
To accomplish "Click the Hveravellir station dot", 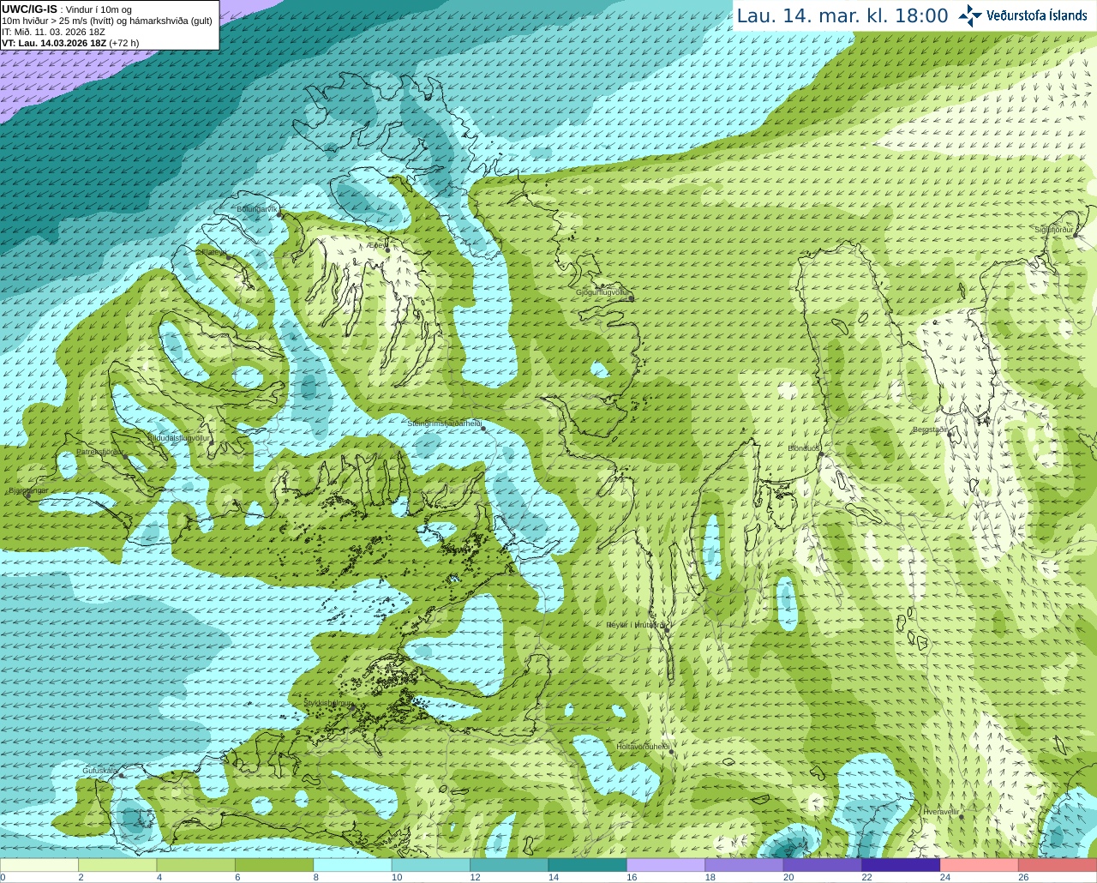I will tap(962, 817).
